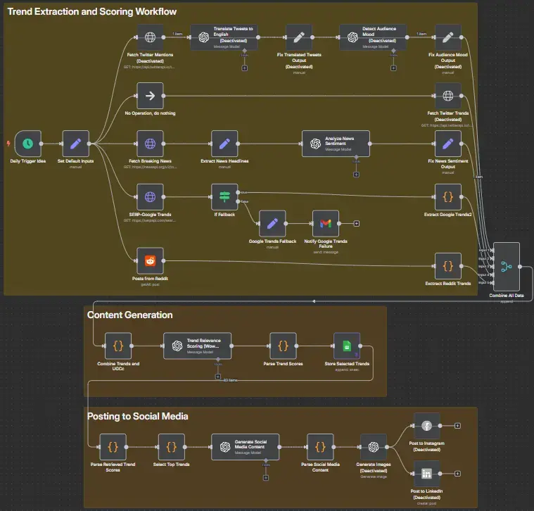Screen dimensions: 534x511
Task: Click the If Fallback signpost node
Action: 224,196
